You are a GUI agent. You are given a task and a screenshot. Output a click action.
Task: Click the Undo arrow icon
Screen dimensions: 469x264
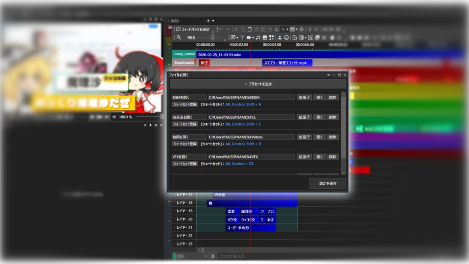click(x=221, y=28)
